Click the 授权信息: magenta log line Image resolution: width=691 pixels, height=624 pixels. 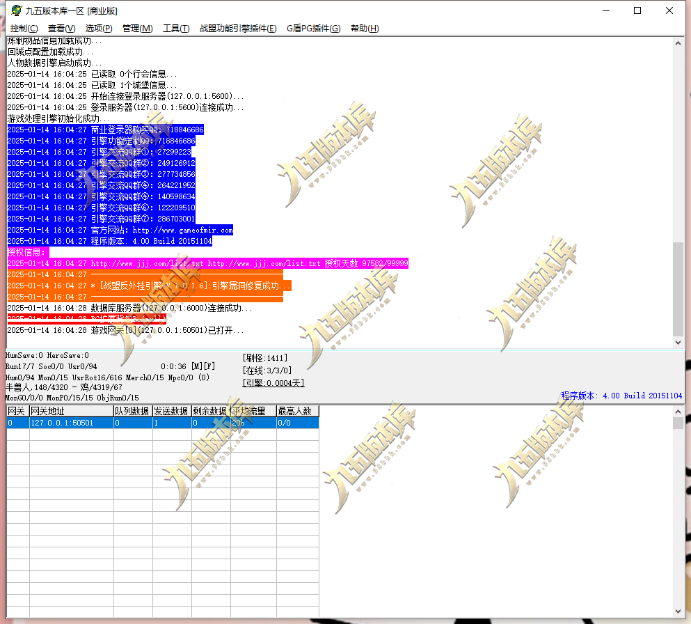29,252
